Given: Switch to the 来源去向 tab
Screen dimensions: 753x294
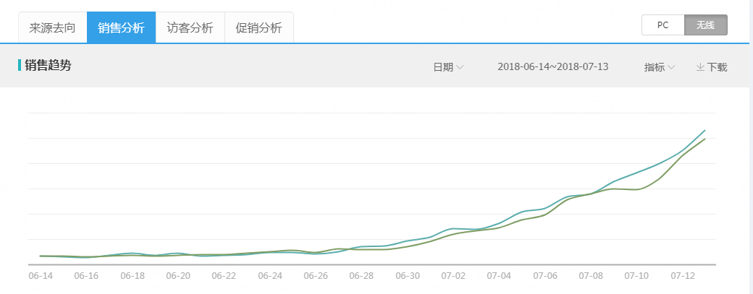Looking at the screenshot, I should pyautogui.click(x=52, y=28).
